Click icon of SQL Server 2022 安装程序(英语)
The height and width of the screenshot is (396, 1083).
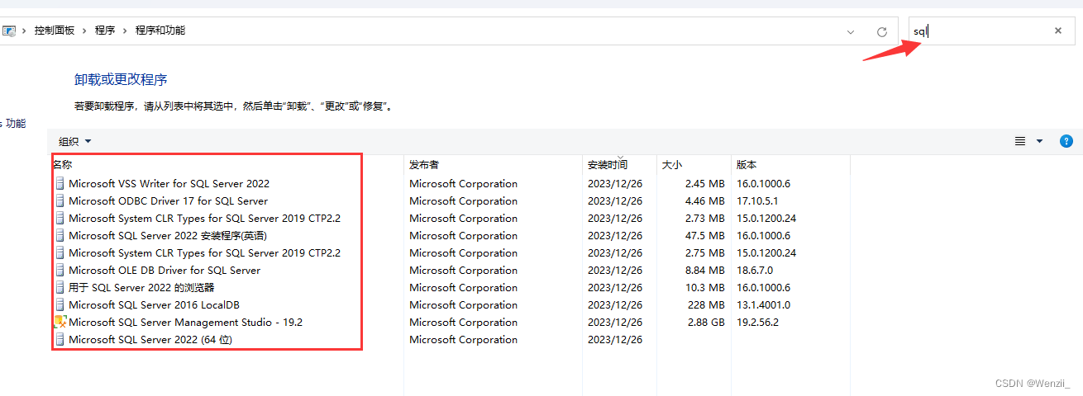click(x=60, y=235)
